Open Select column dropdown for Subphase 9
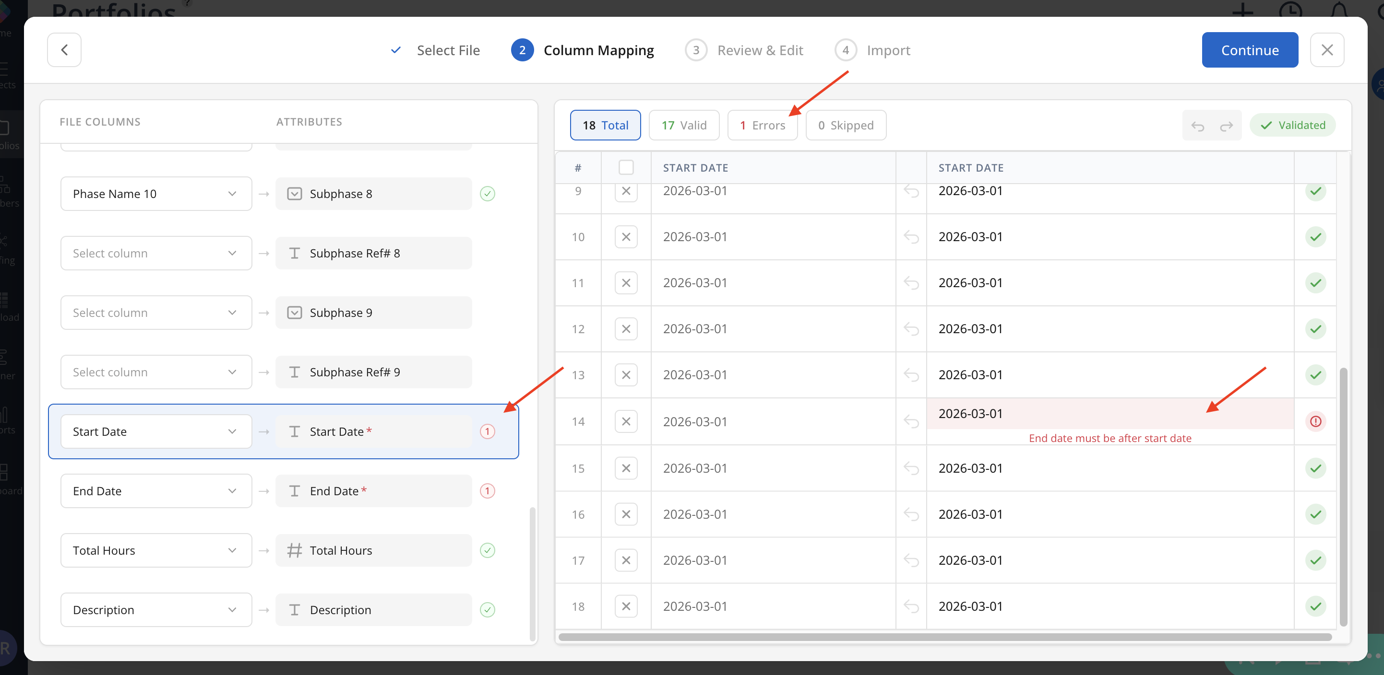1384x675 pixels. [x=156, y=313]
